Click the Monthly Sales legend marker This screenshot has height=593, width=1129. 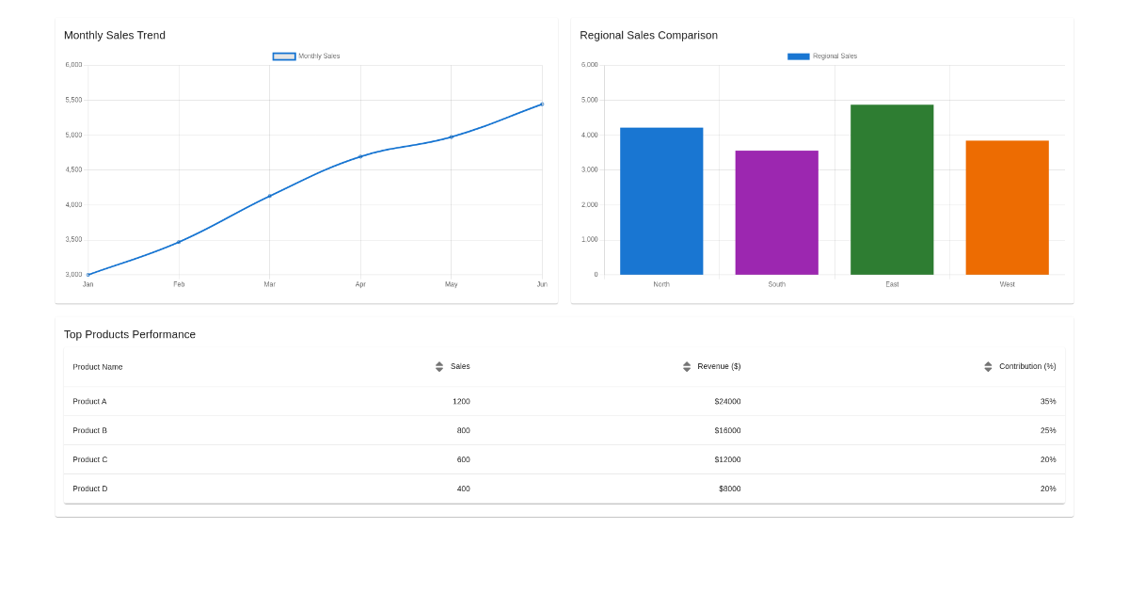point(282,56)
